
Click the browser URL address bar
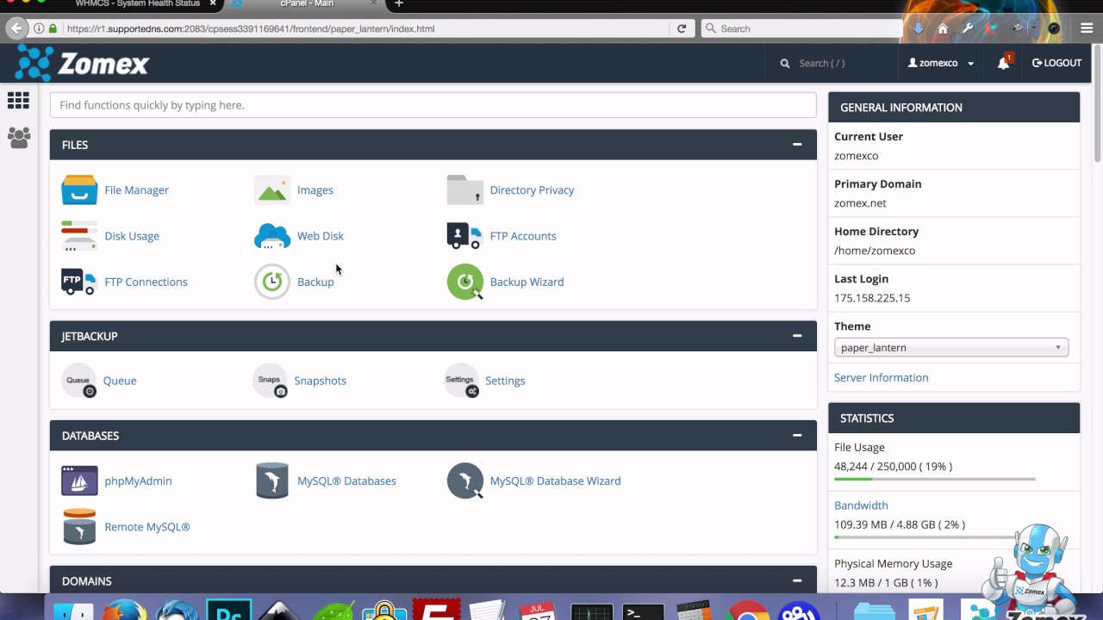point(366,28)
